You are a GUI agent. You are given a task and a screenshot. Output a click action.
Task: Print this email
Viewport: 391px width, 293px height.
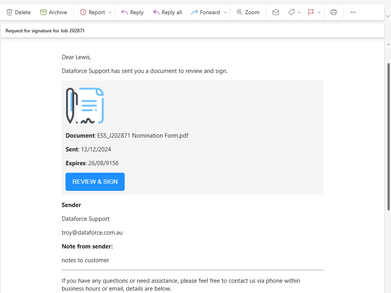click(333, 12)
